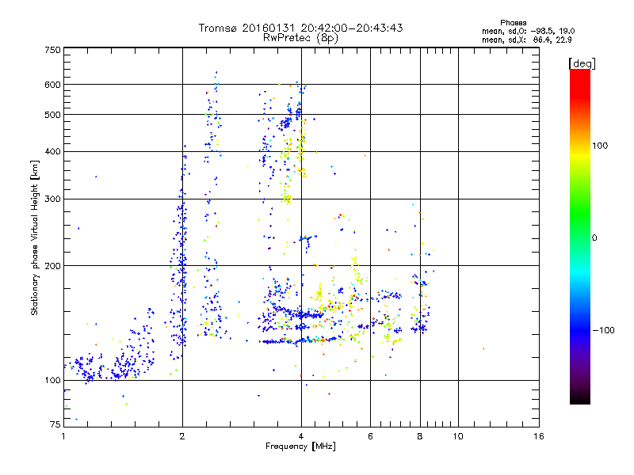Click x-axis tick label '6'

click(x=370, y=436)
